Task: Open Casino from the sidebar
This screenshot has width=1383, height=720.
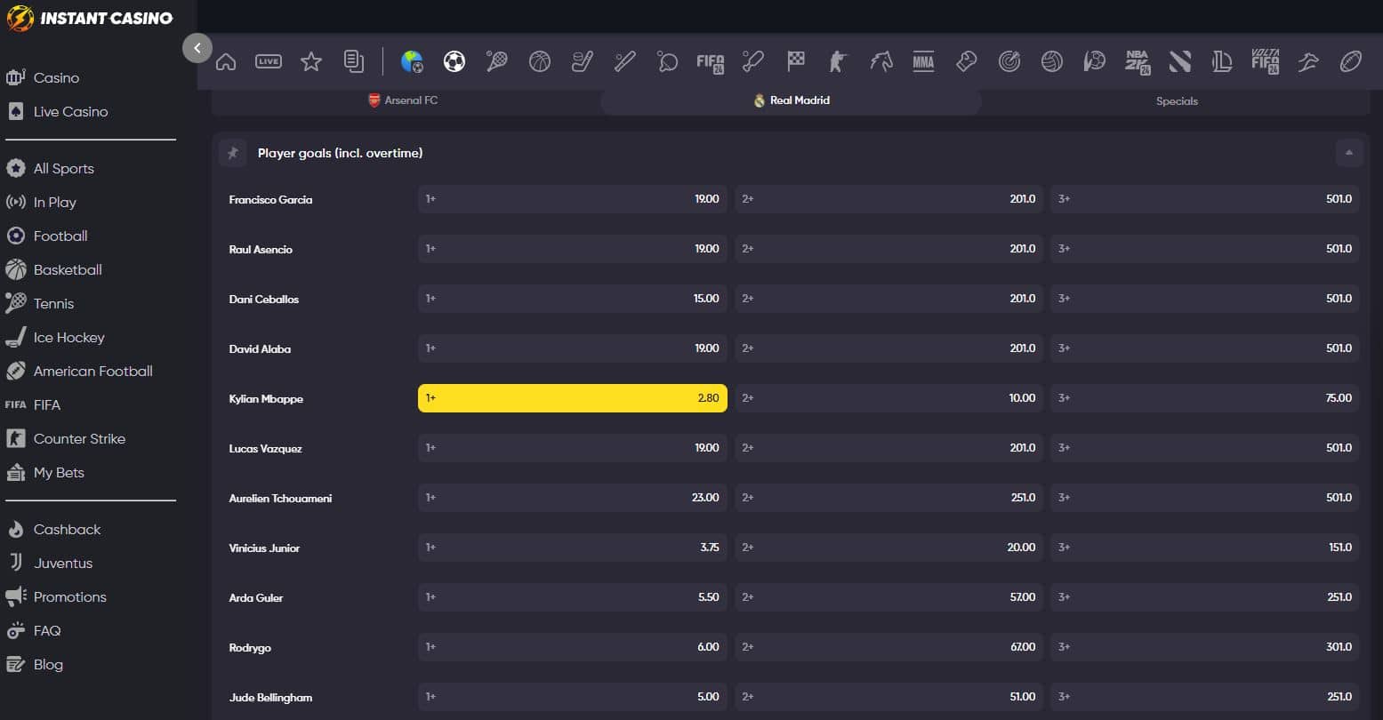Action: coord(56,78)
